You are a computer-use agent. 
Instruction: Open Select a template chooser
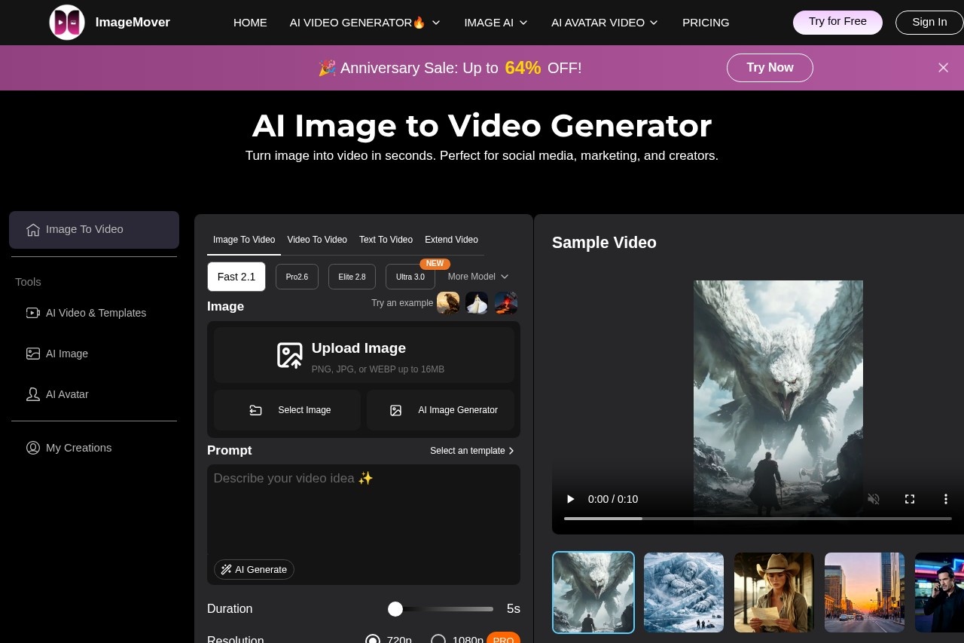pyautogui.click(x=472, y=451)
